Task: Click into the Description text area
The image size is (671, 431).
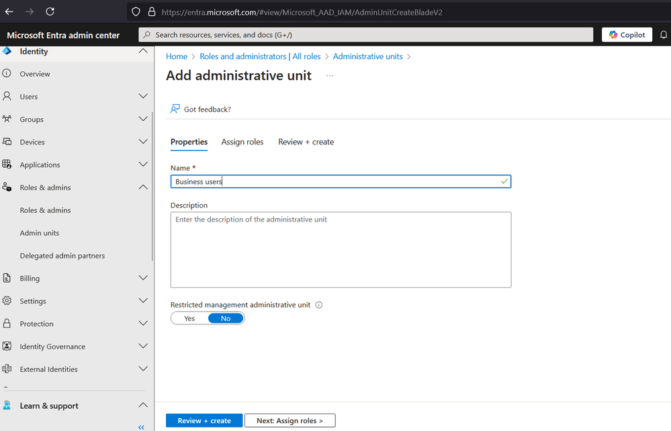Action: coord(341,250)
